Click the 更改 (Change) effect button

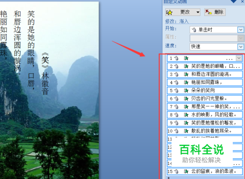tap(183, 12)
